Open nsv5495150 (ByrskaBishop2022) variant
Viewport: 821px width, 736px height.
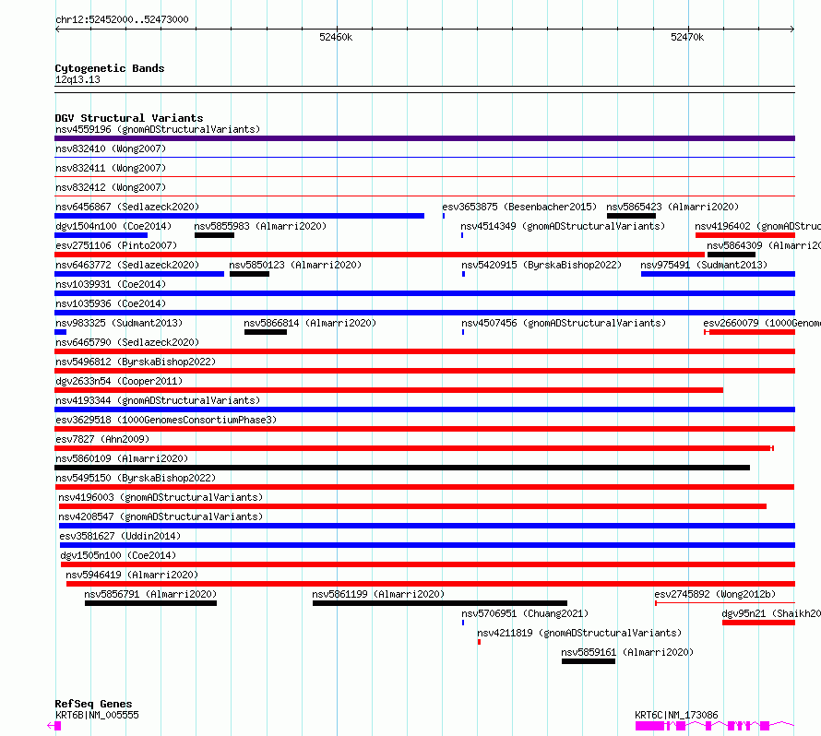(136, 478)
